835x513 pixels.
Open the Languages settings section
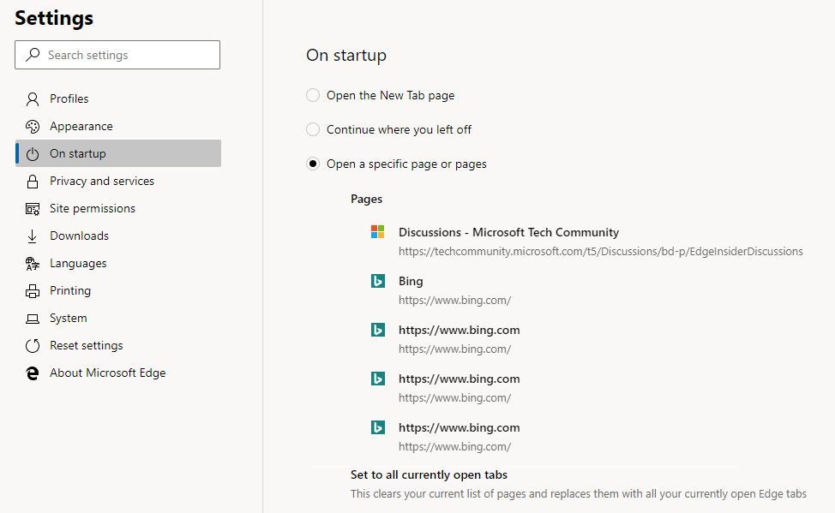[x=118, y=264]
